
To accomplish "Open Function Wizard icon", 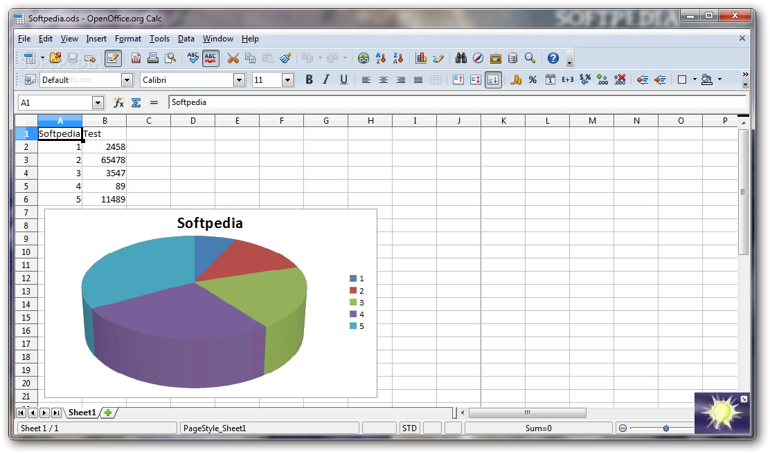I will click(118, 102).
